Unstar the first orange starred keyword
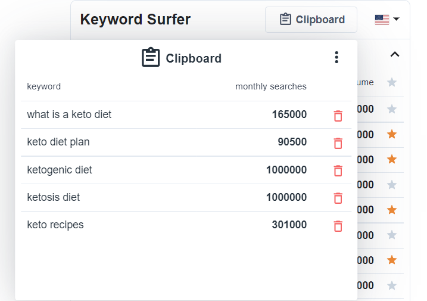The image size is (427, 301). coord(392,134)
